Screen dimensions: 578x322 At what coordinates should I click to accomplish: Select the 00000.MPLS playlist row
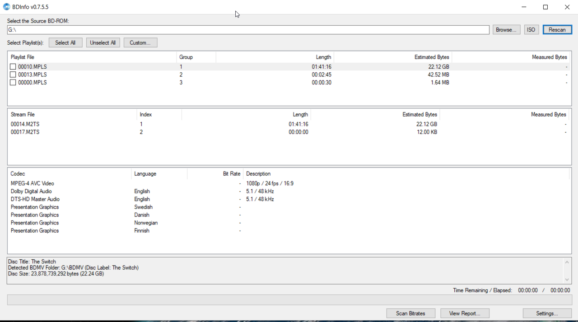coord(289,83)
